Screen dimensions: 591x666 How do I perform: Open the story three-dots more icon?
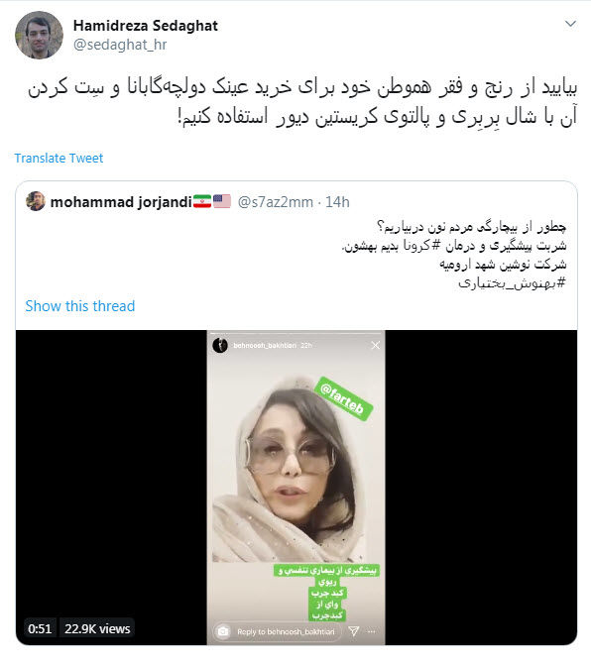point(371,631)
